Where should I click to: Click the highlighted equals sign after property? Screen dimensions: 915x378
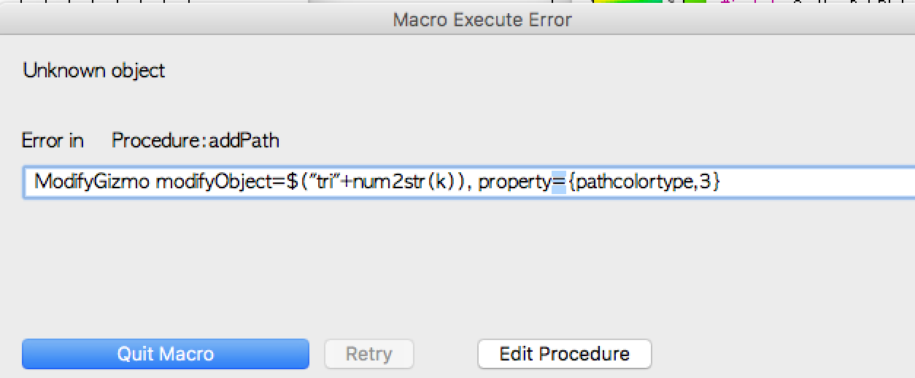pyautogui.click(x=558, y=182)
